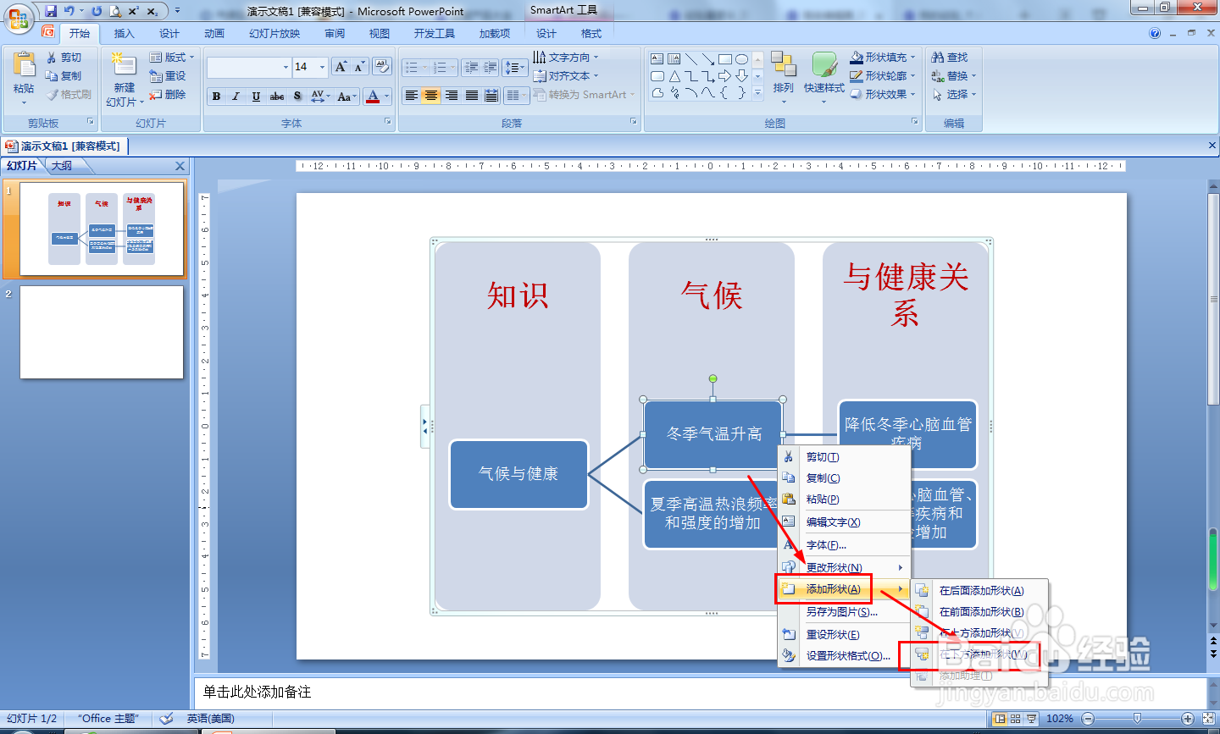Select the Rectangle shape in gallery
Screen dimensions: 1220x734
pos(725,59)
